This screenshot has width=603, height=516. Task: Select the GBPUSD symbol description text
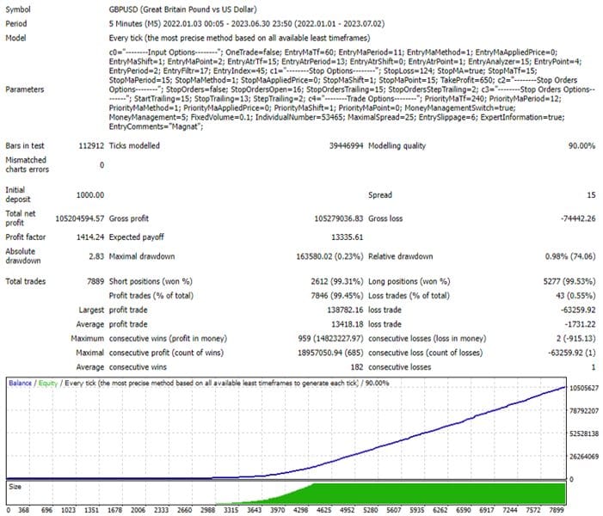pos(182,9)
